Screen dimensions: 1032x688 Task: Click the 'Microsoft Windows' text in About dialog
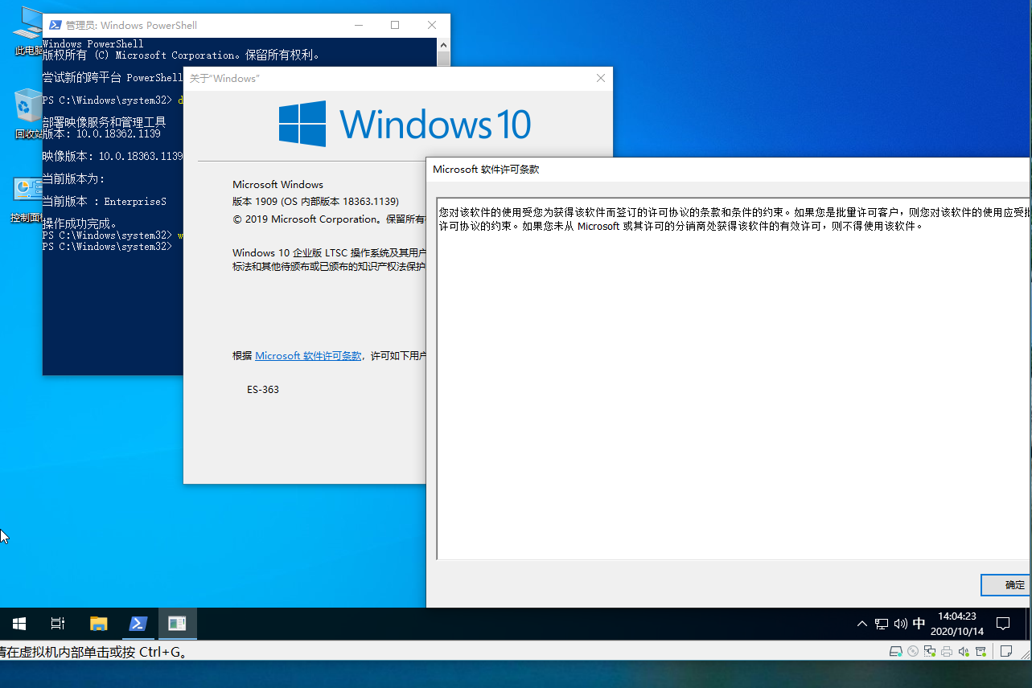click(x=278, y=185)
